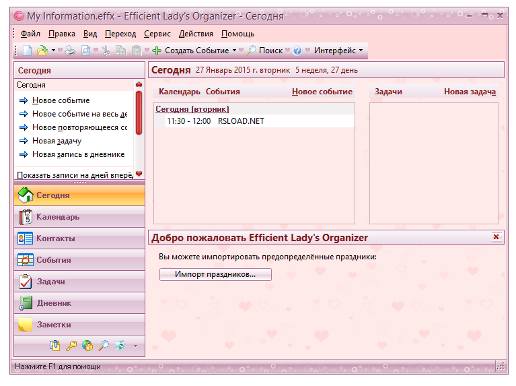516x386 pixels.
Task: Select the 11:30 - 12:00 RSLOAD.NET event
Action: (254, 121)
